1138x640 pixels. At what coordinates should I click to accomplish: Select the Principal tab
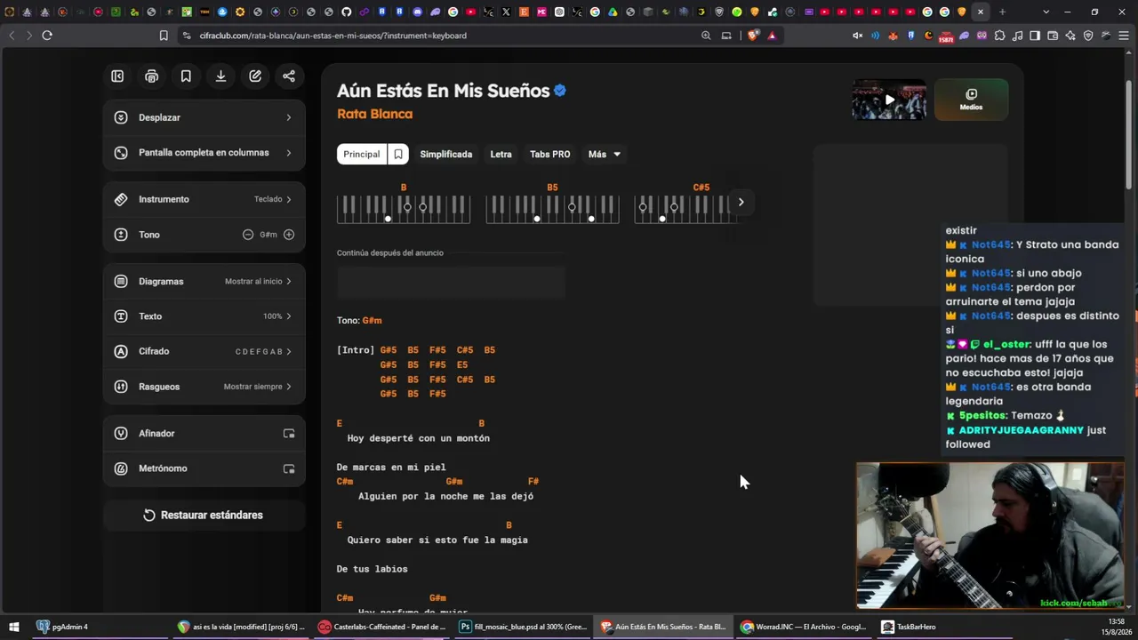coord(362,154)
